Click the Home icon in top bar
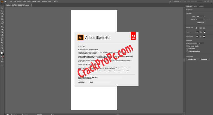The image size is (213, 115). pyautogui.click(x=6, y=2)
